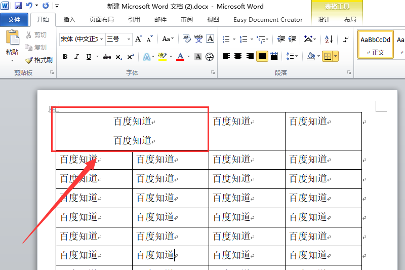The image size is (405, 270).
Task: Toggle Bold formatting
Action: (x=65, y=57)
